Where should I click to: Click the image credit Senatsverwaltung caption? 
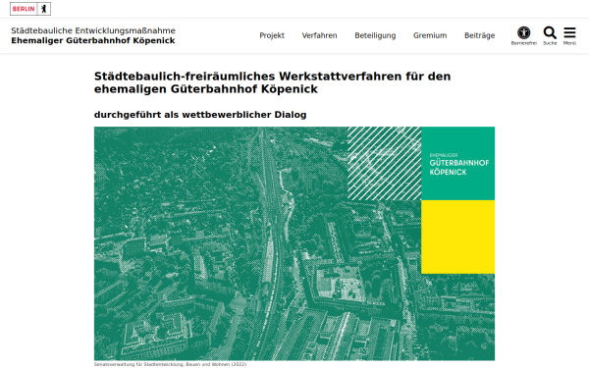(170, 364)
